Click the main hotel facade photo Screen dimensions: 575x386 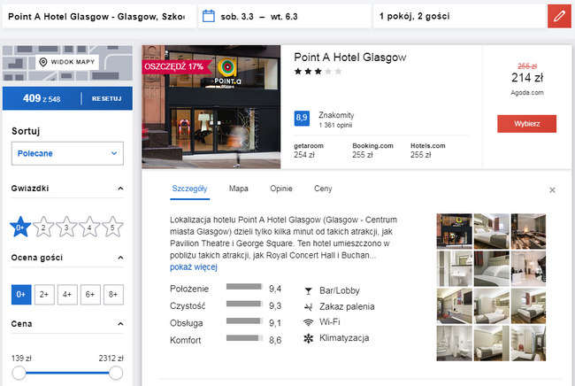click(211, 107)
